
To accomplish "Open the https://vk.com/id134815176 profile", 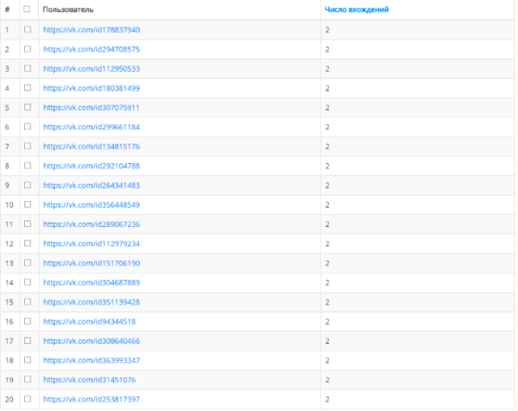I will [x=92, y=147].
